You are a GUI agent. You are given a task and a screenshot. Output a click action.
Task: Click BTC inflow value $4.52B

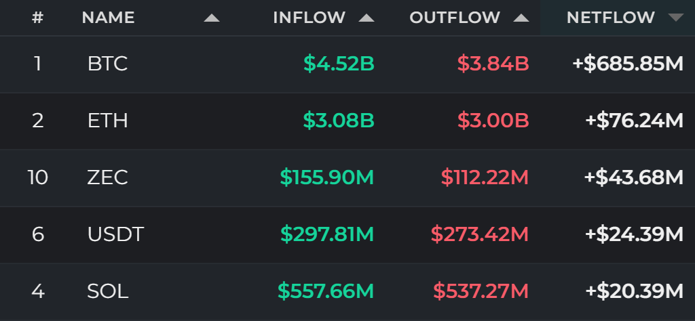pos(339,64)
